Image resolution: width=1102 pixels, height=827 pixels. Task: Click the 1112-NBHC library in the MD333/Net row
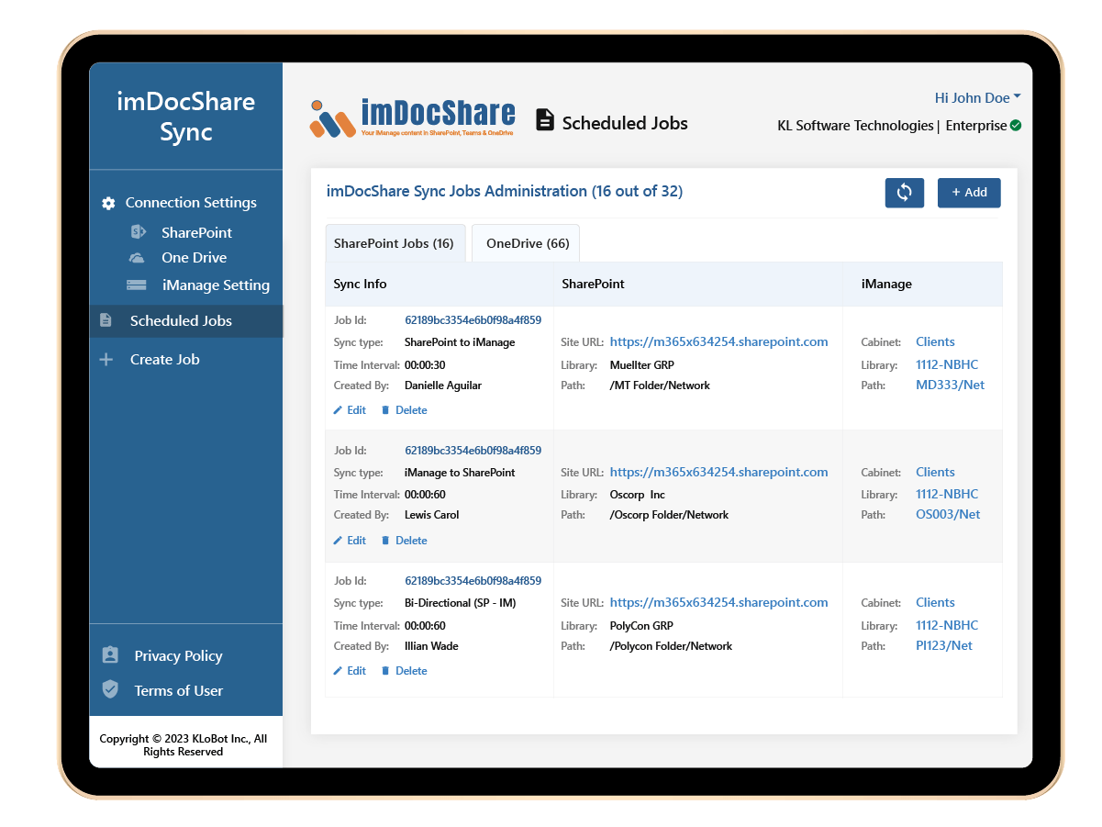[x=947, y=364]
